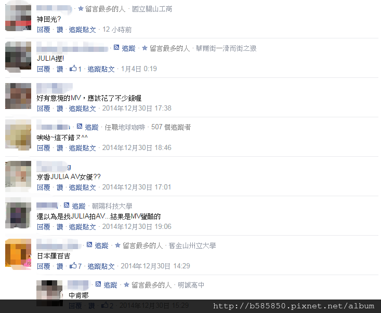
Task: Like the 好有意境的MV comment
Action: tap(60, 108)
